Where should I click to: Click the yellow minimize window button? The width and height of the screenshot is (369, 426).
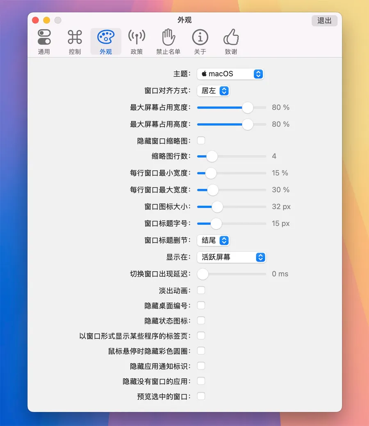pyautogui.click(x=47, y=20)
